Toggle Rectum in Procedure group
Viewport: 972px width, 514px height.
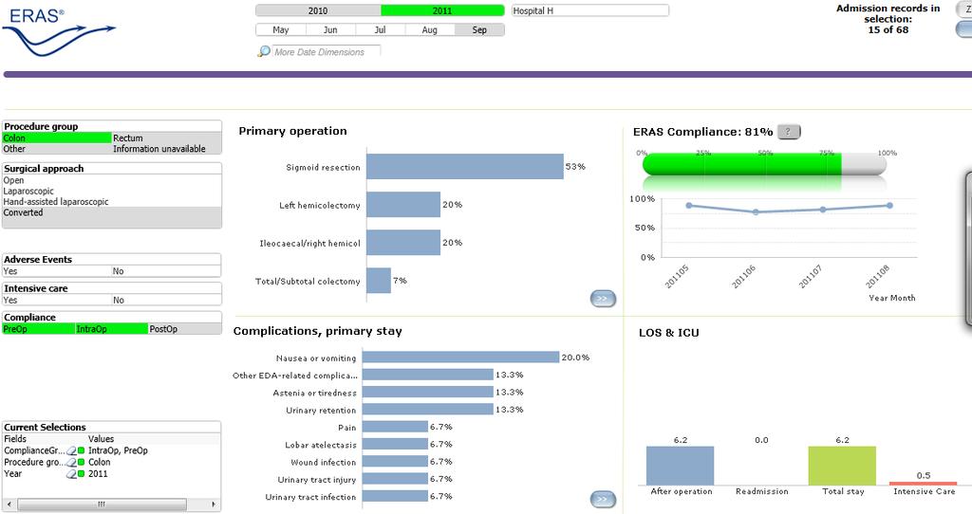tap(166, 138)
